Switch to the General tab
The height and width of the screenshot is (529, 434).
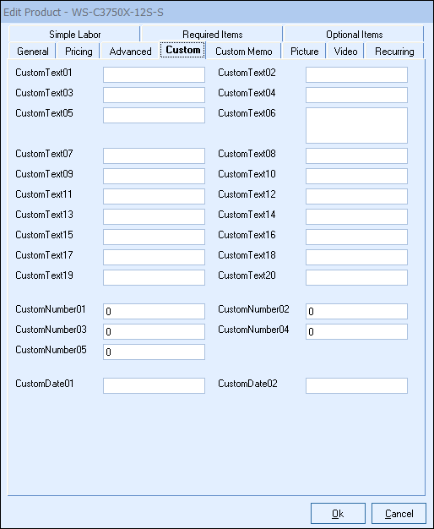pos(33,52)
